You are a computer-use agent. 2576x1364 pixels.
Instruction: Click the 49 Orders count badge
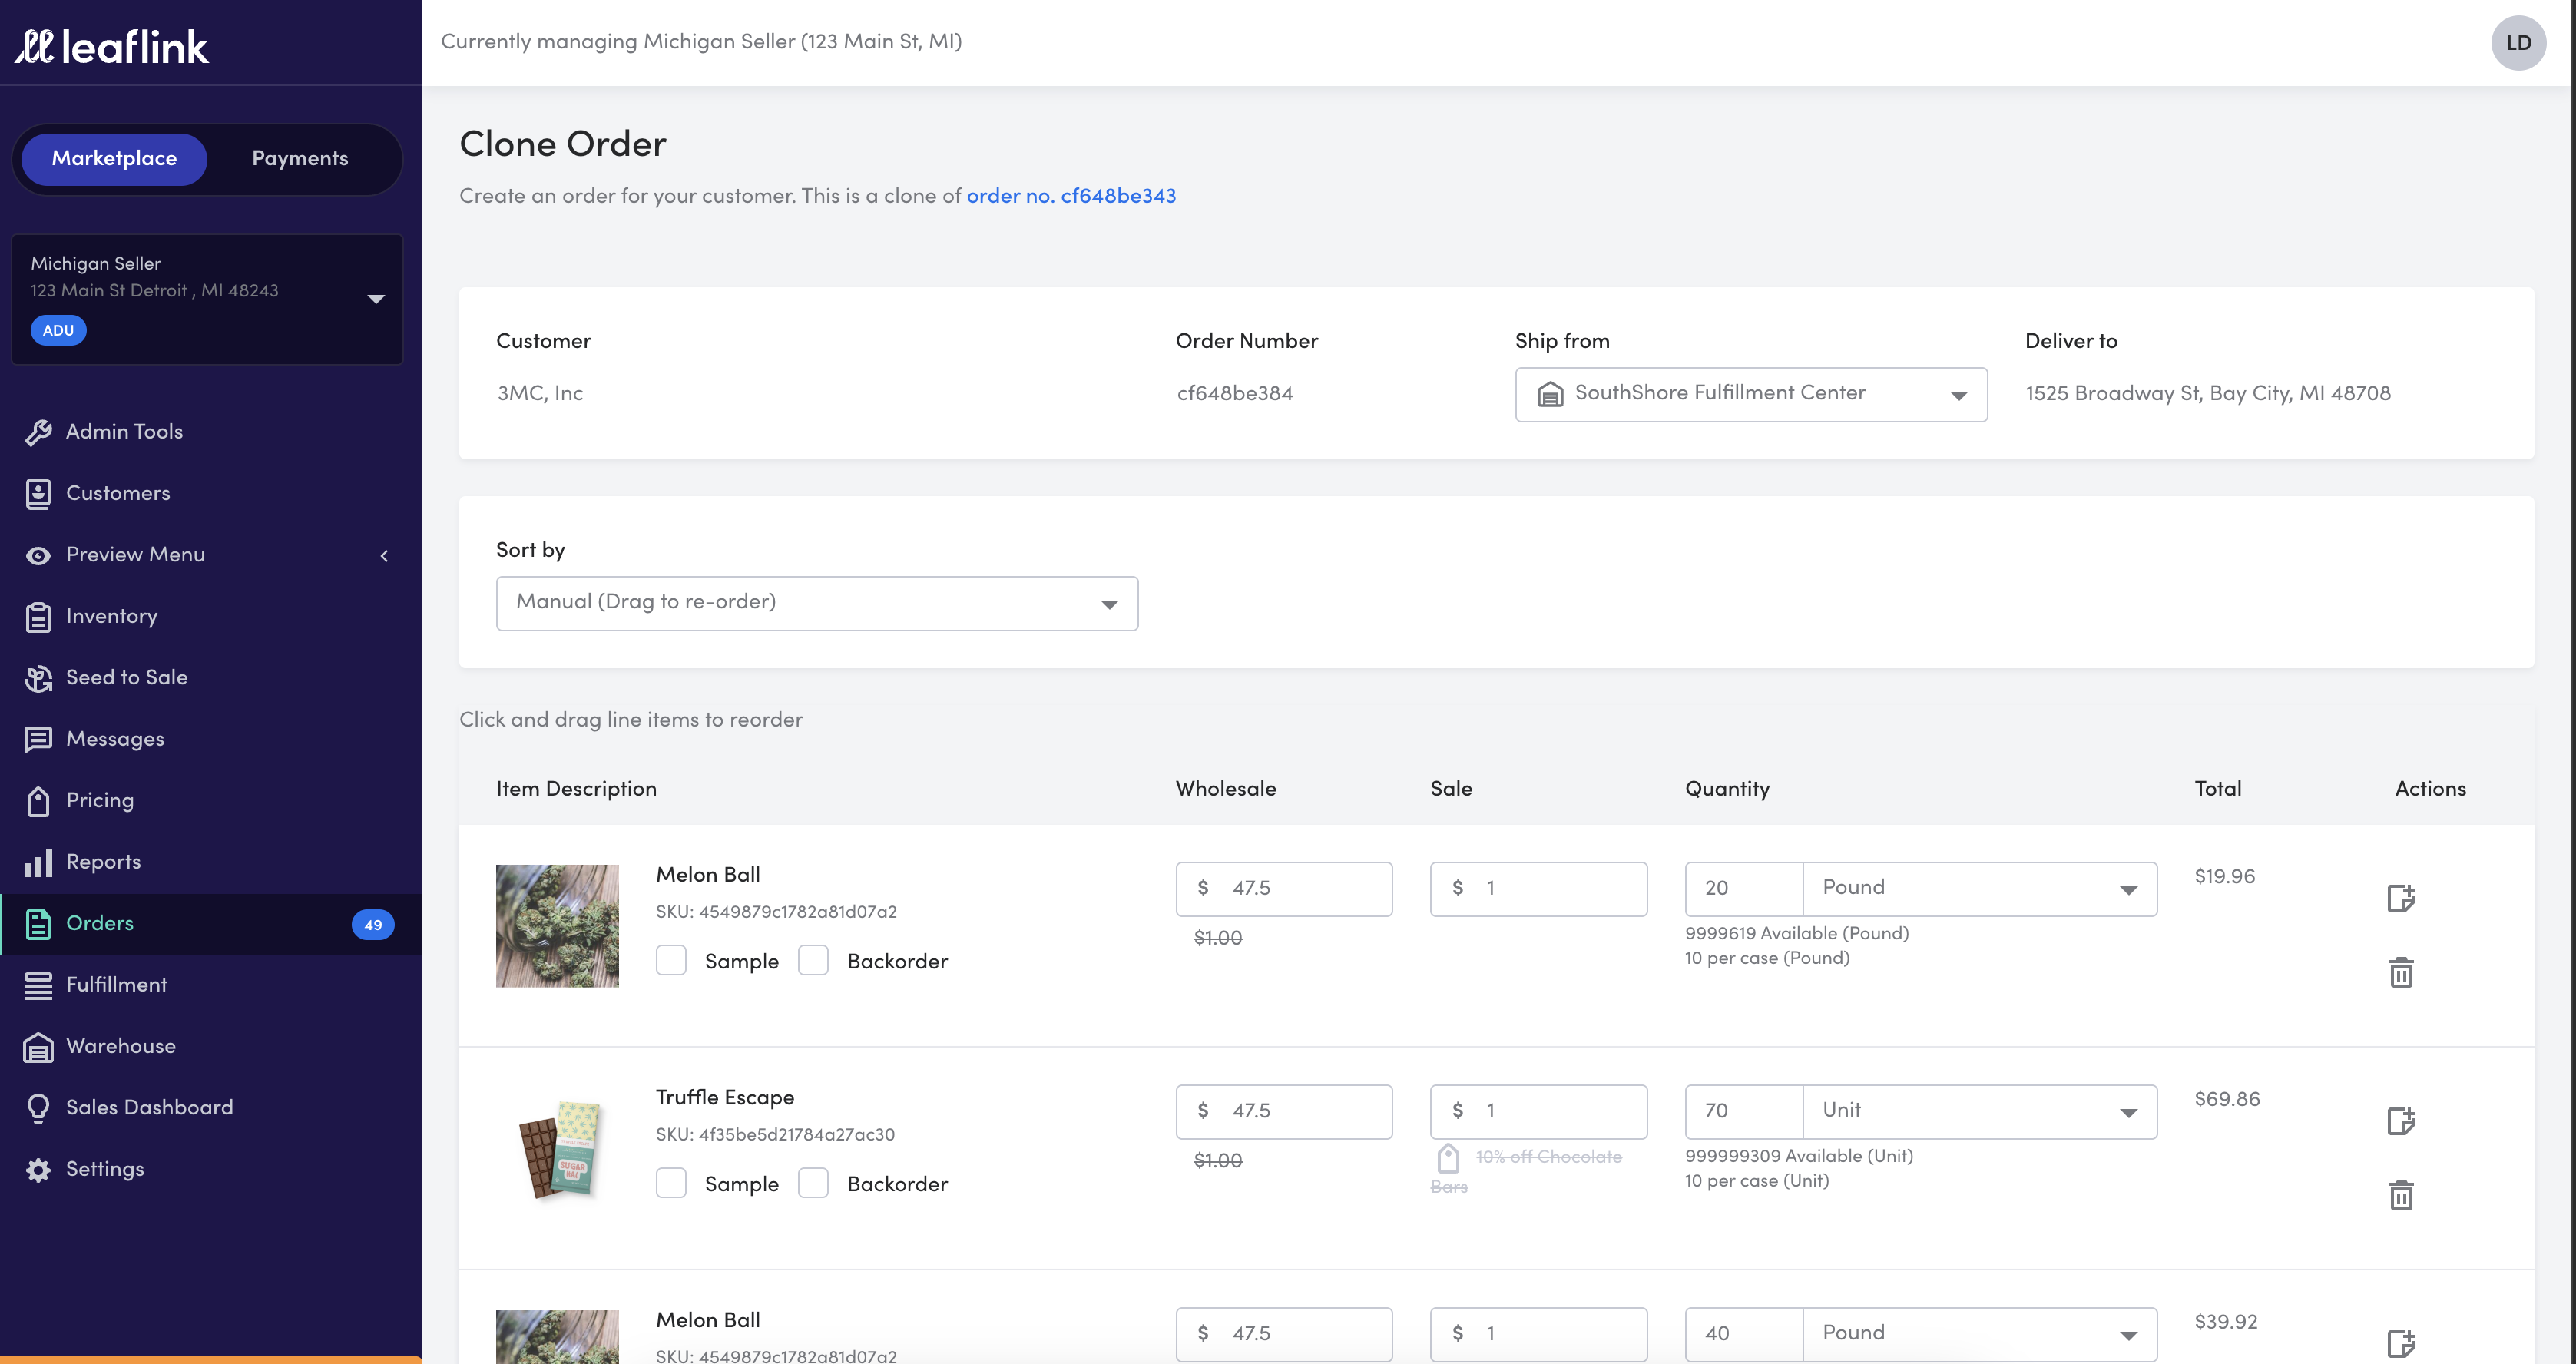pyautogui.click(x=373, y=925)
